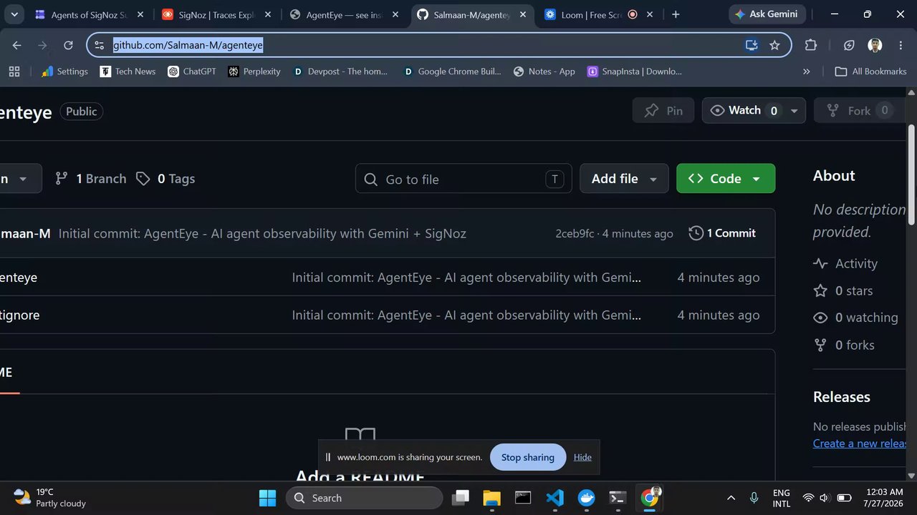Viewport: 917px width, 515px height.
Task: Open the green Code dropdown
Action: [726, 179]
